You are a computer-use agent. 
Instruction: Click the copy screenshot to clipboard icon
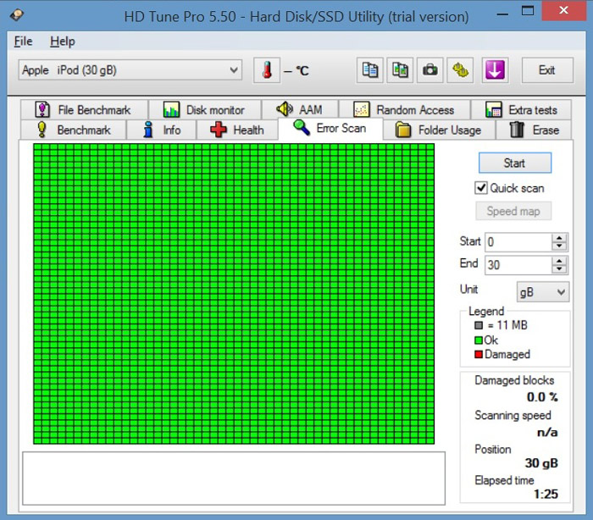[x=400, y=70]
